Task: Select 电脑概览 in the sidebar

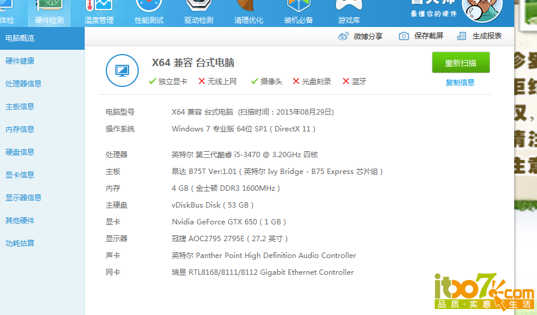Action: pyautogui.click(x=42, y=38)
